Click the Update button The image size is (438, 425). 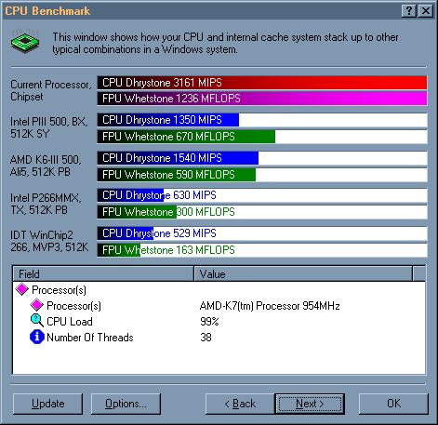[x=48, y=404]
